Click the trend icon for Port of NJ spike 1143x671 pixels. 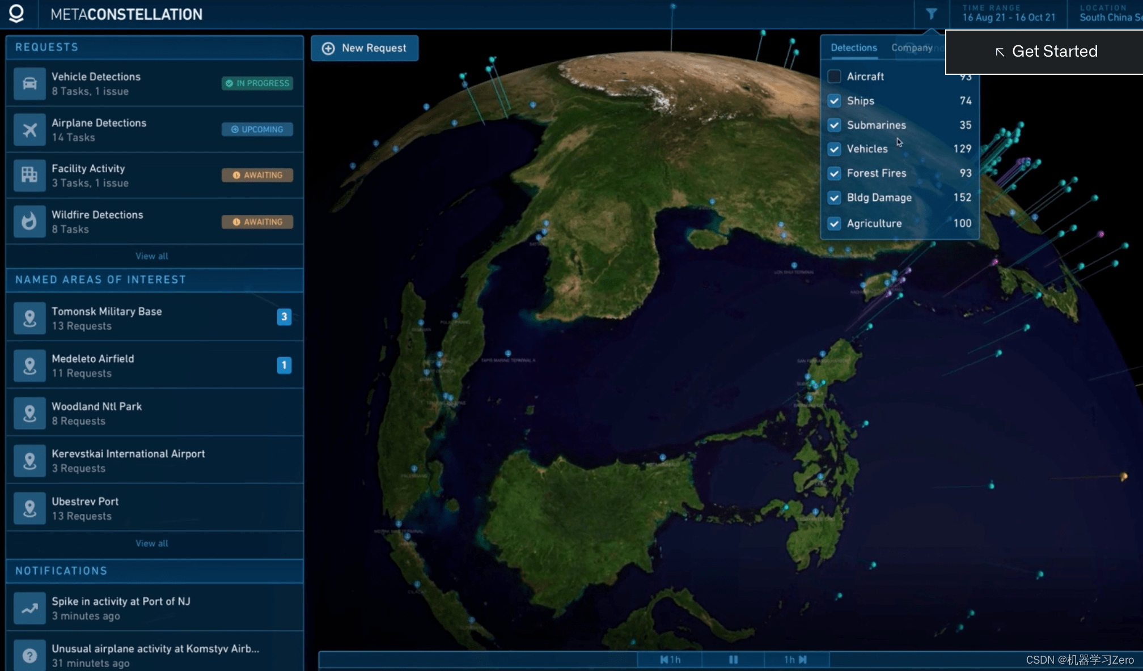click(29, 608)
